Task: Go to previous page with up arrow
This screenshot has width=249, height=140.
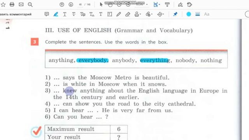Action: 62,5
